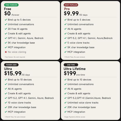Click checkmark beside 5 voice clone tracks
The image size is (121, 121).
65,43
